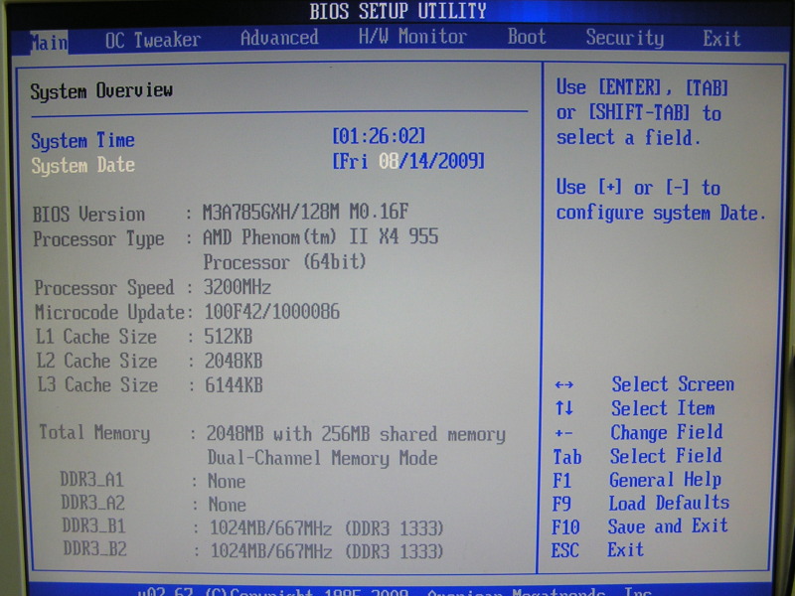Click the DDR3_B2 1024MB/667MHz value

(x=328, y=551)
